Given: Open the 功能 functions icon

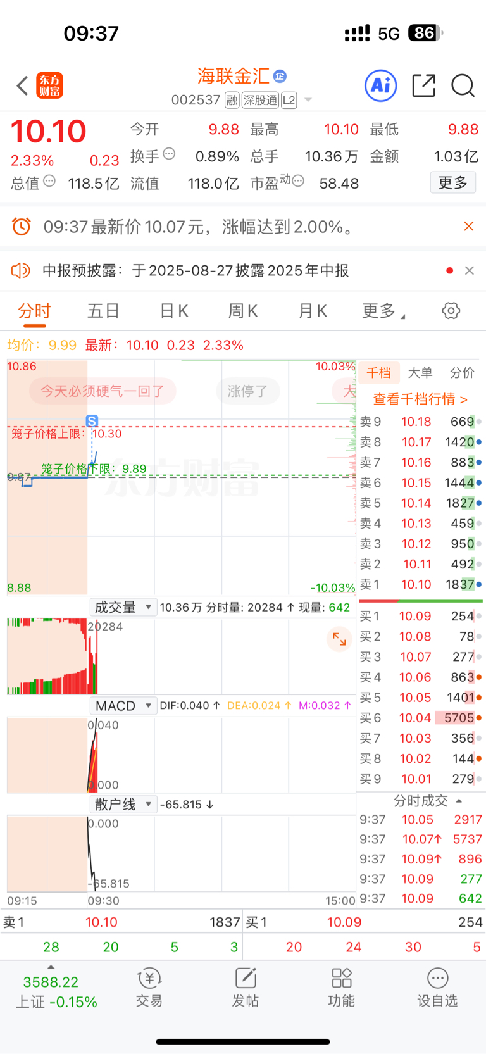Looking at the screenshot, I should (342, 988).
